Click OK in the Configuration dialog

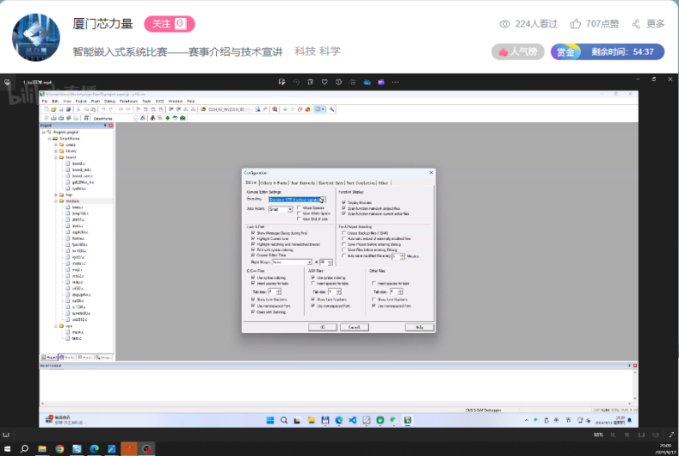pyautogui.click(x=323, y=328)
